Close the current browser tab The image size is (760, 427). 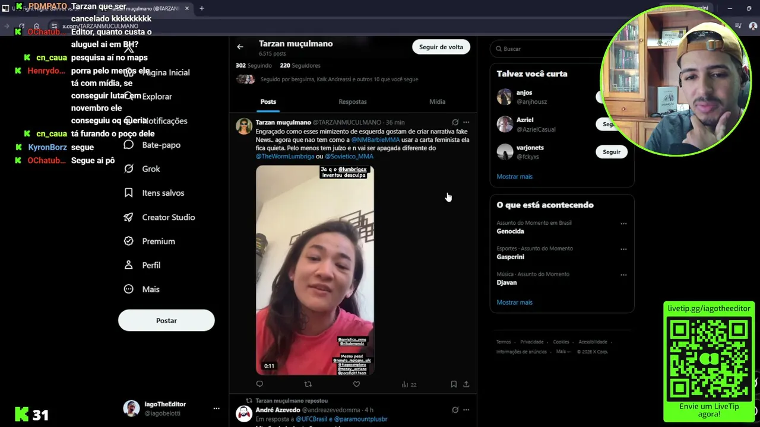[187, 8]
